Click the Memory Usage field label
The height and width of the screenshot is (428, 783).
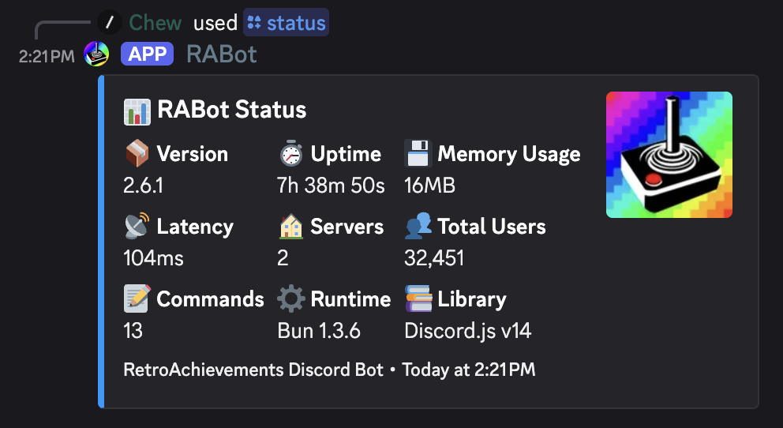(509, 154)
